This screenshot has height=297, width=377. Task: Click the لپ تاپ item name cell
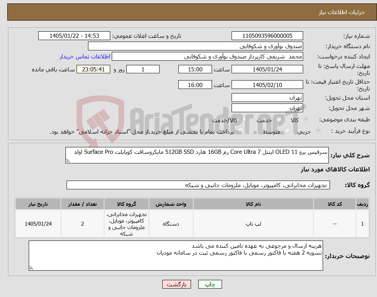click(253, 224)
